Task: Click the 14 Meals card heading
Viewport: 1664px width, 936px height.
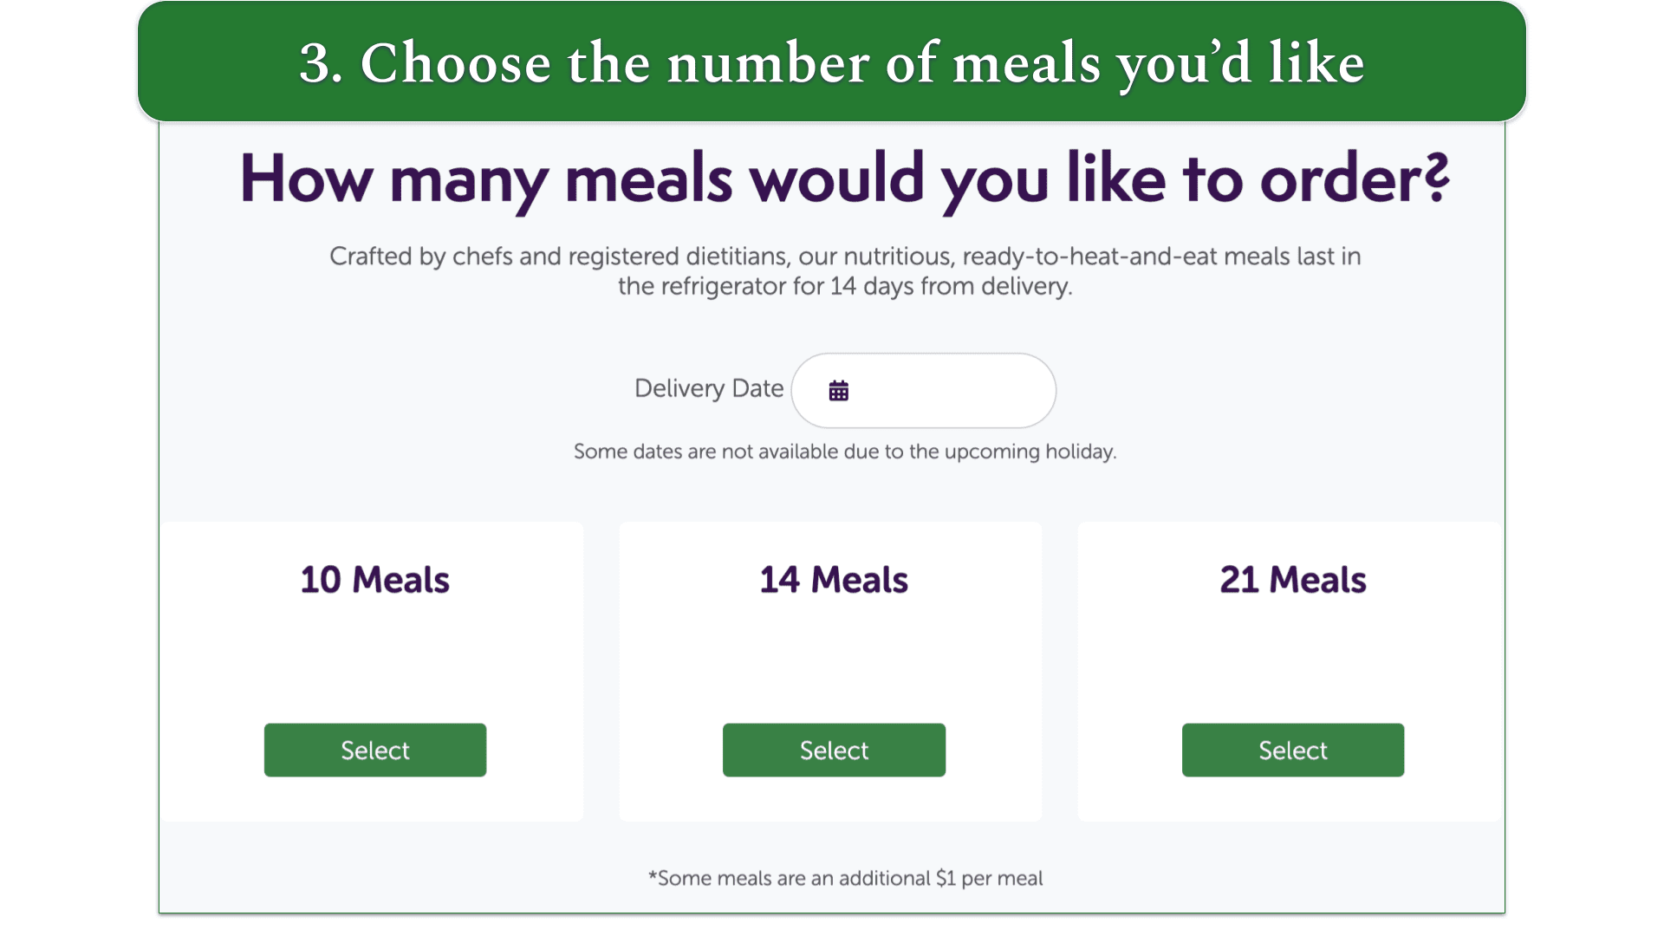Action: [x=833, y=580]
